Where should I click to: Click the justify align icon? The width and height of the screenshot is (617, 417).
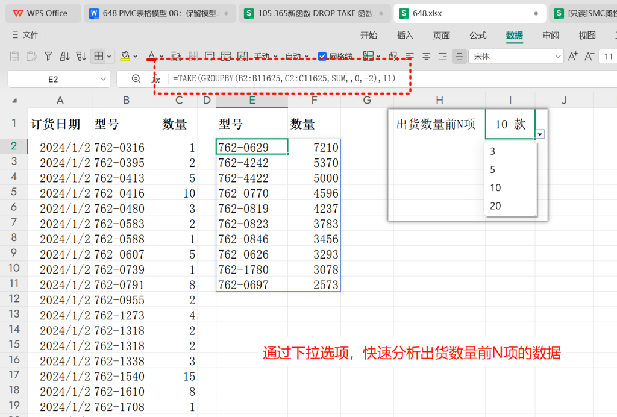[459, 57]
